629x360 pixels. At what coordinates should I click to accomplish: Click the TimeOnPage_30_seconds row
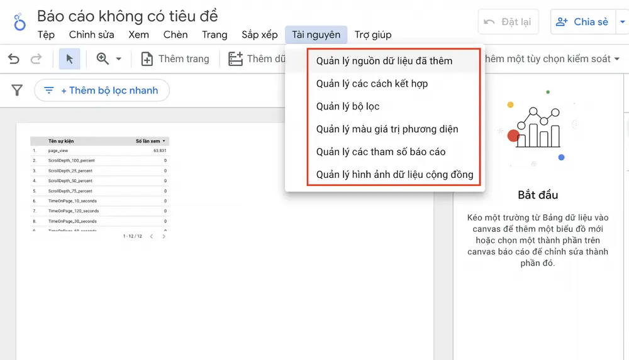tap(99, 221)
